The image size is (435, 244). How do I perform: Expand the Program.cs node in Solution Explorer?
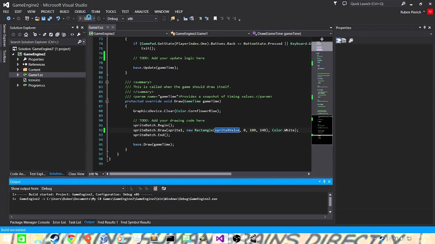pos(18,85)
